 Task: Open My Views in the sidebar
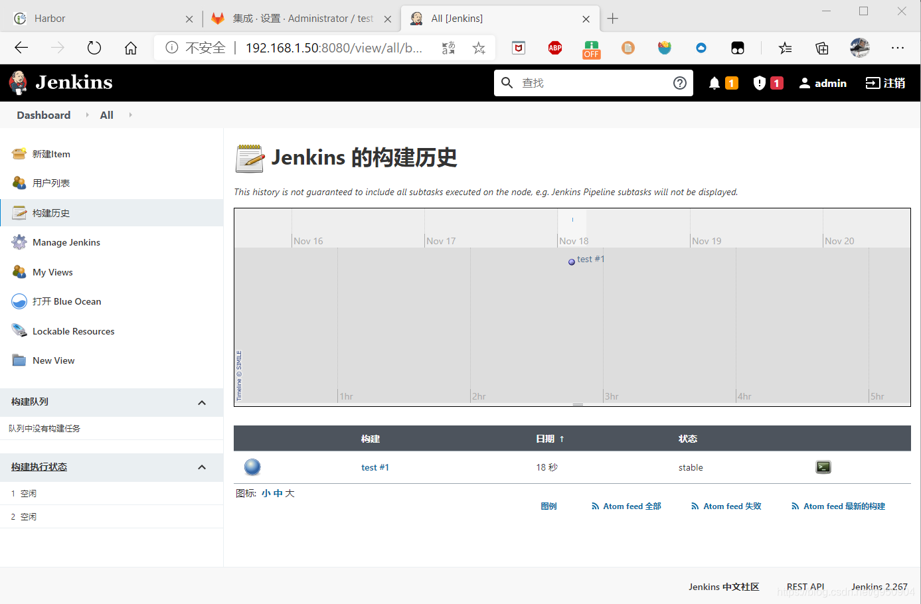(x=52, y=272)
